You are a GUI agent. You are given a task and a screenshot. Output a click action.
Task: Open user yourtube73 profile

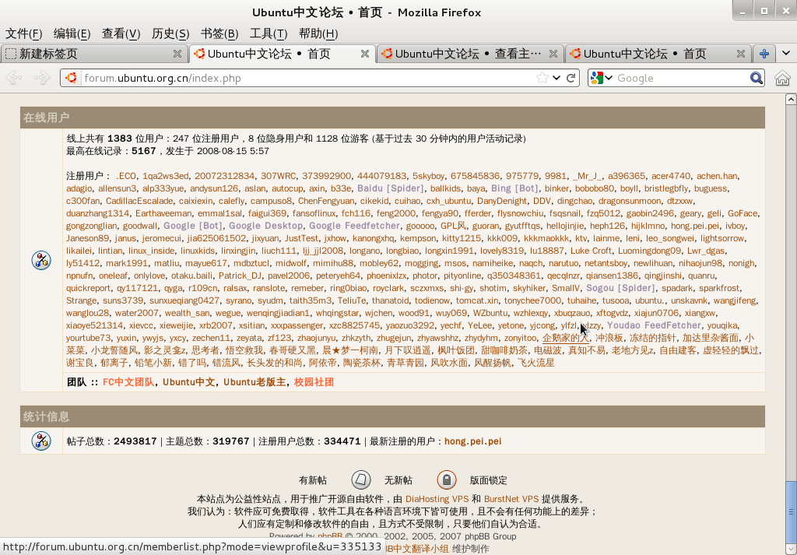(x=88, y=338)
